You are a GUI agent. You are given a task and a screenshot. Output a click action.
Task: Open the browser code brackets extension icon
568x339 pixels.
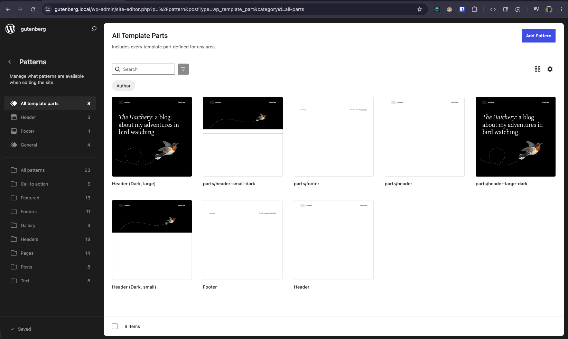[x=493, y=9]
